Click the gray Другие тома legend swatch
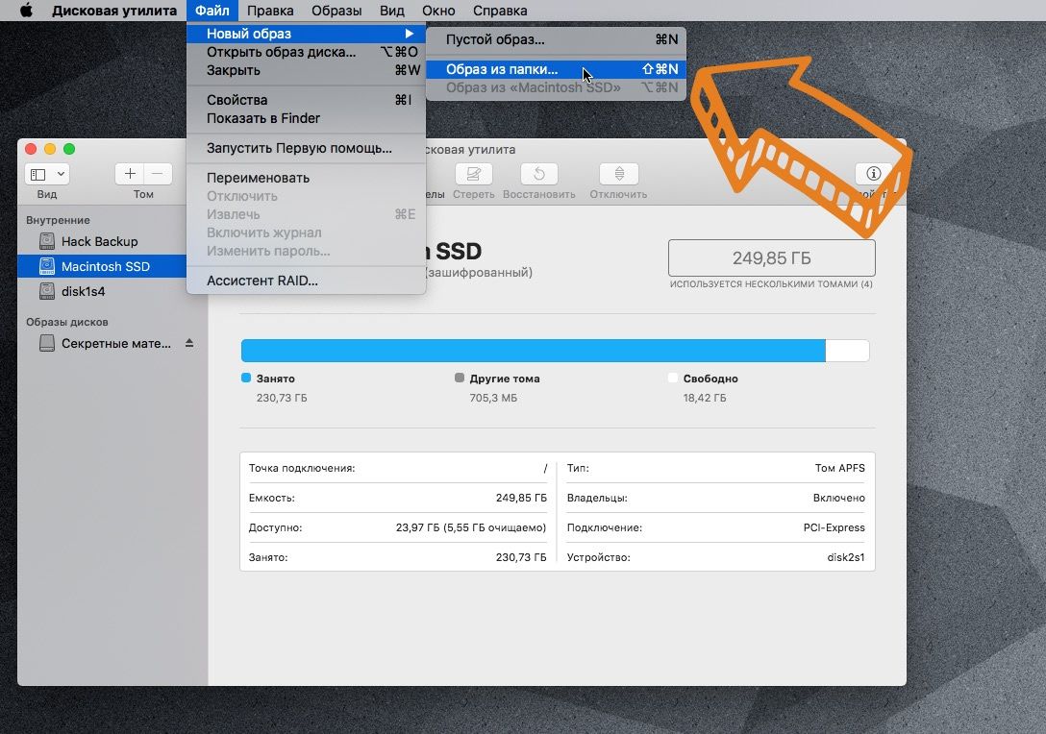1046x734 pixels. pyautogui.click(x=459, y=378)
